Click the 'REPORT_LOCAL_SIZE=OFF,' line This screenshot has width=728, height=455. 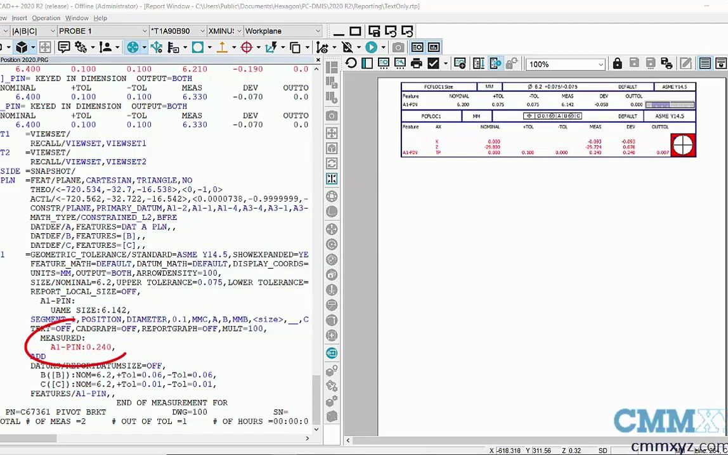[x=86, y=292]
